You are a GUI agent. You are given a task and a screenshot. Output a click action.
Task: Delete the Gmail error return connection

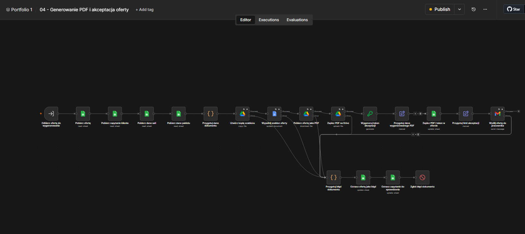click(418, 134)
